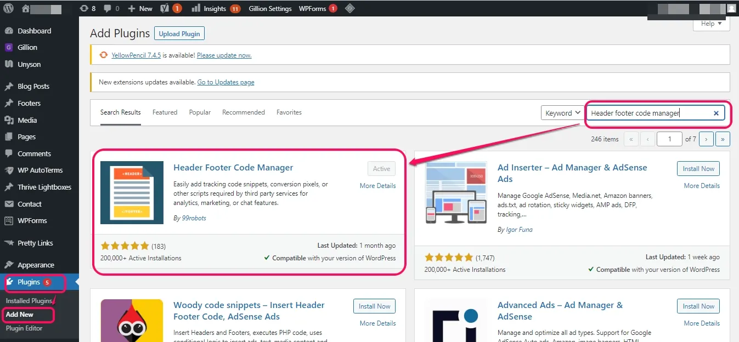
Task: Install Woody code snippets with Install Now
Action: click(374, 306)
